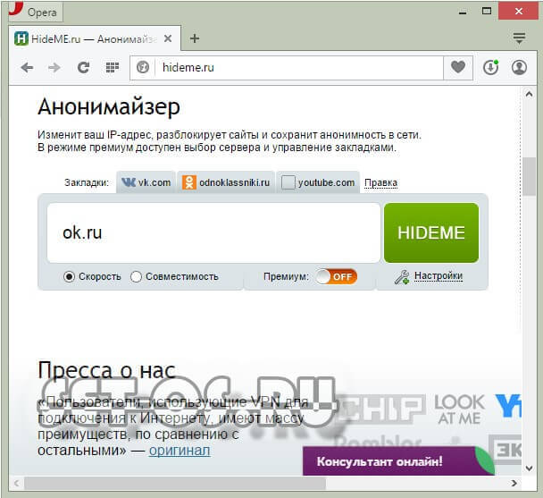Click the Forward navigation arrow

tap(54, 67)
